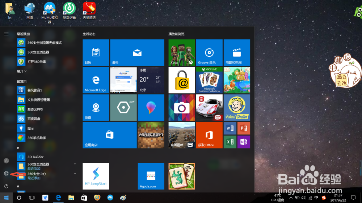
Task: Open the Mail 邮件 tile
Action: tap(137, 52)
